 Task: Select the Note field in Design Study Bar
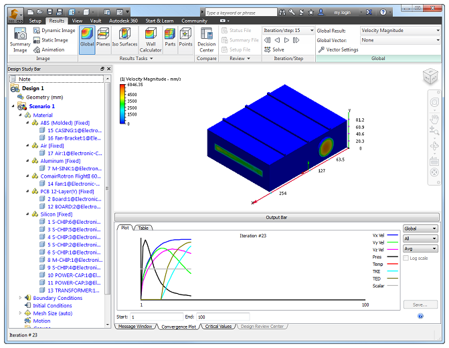click(x=57, y=79)
